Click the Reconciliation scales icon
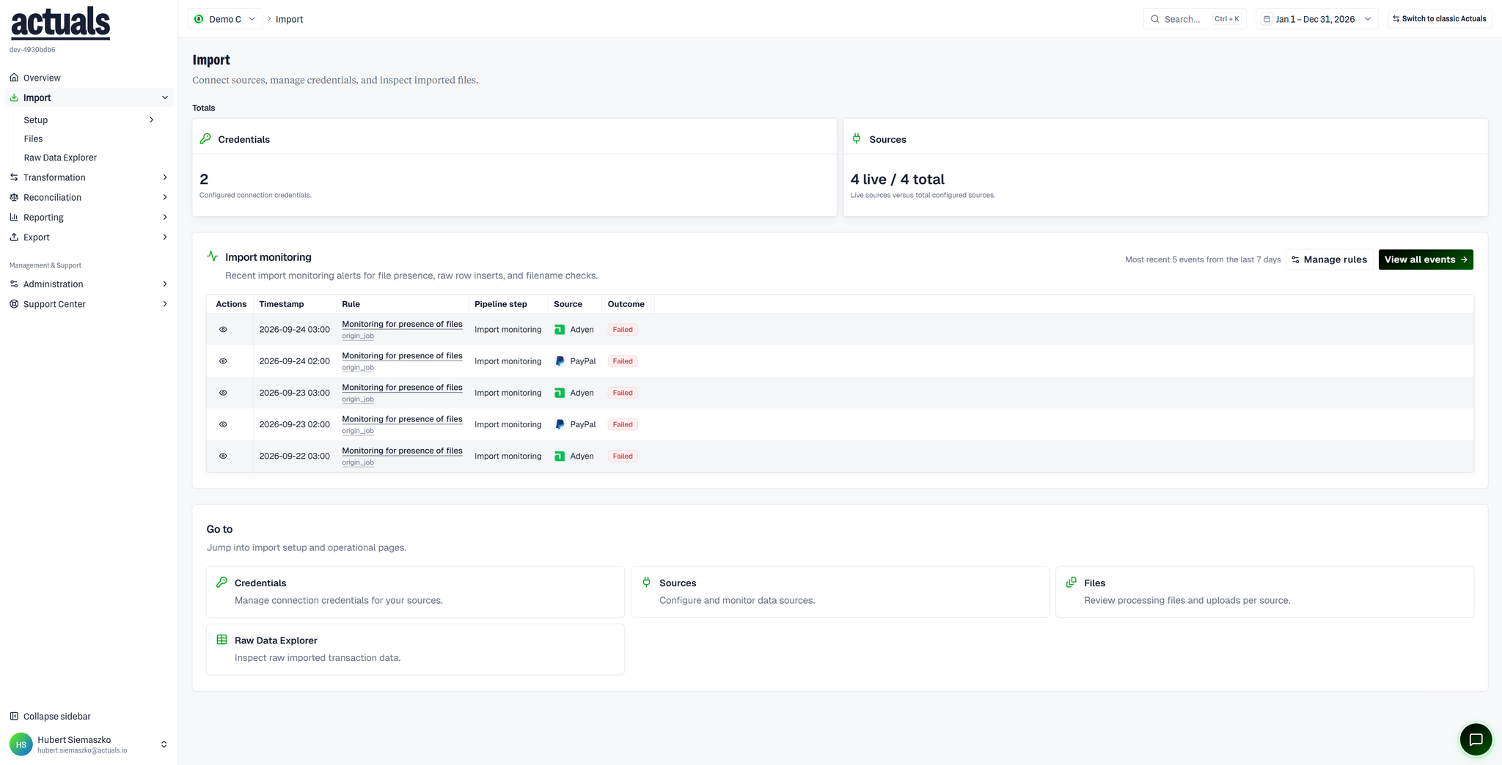 (14, 197)
